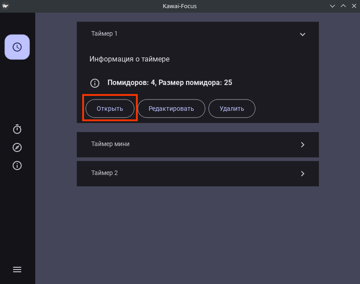Image resolution: width=360 pixels, height=284 pixels.
Task: Open the stopwatch timer page from sidebar
Action: [x=17, y=129]
